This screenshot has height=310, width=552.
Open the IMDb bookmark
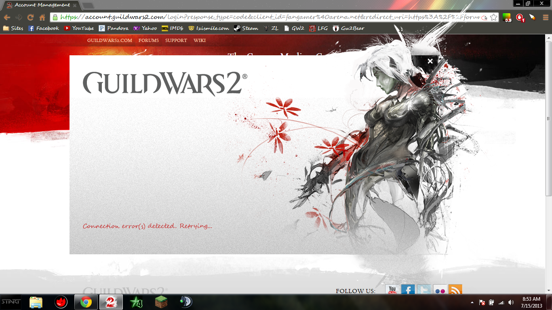173,28
